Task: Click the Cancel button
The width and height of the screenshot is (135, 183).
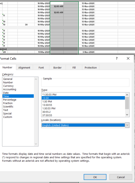Action: click(x=121, y=177)
